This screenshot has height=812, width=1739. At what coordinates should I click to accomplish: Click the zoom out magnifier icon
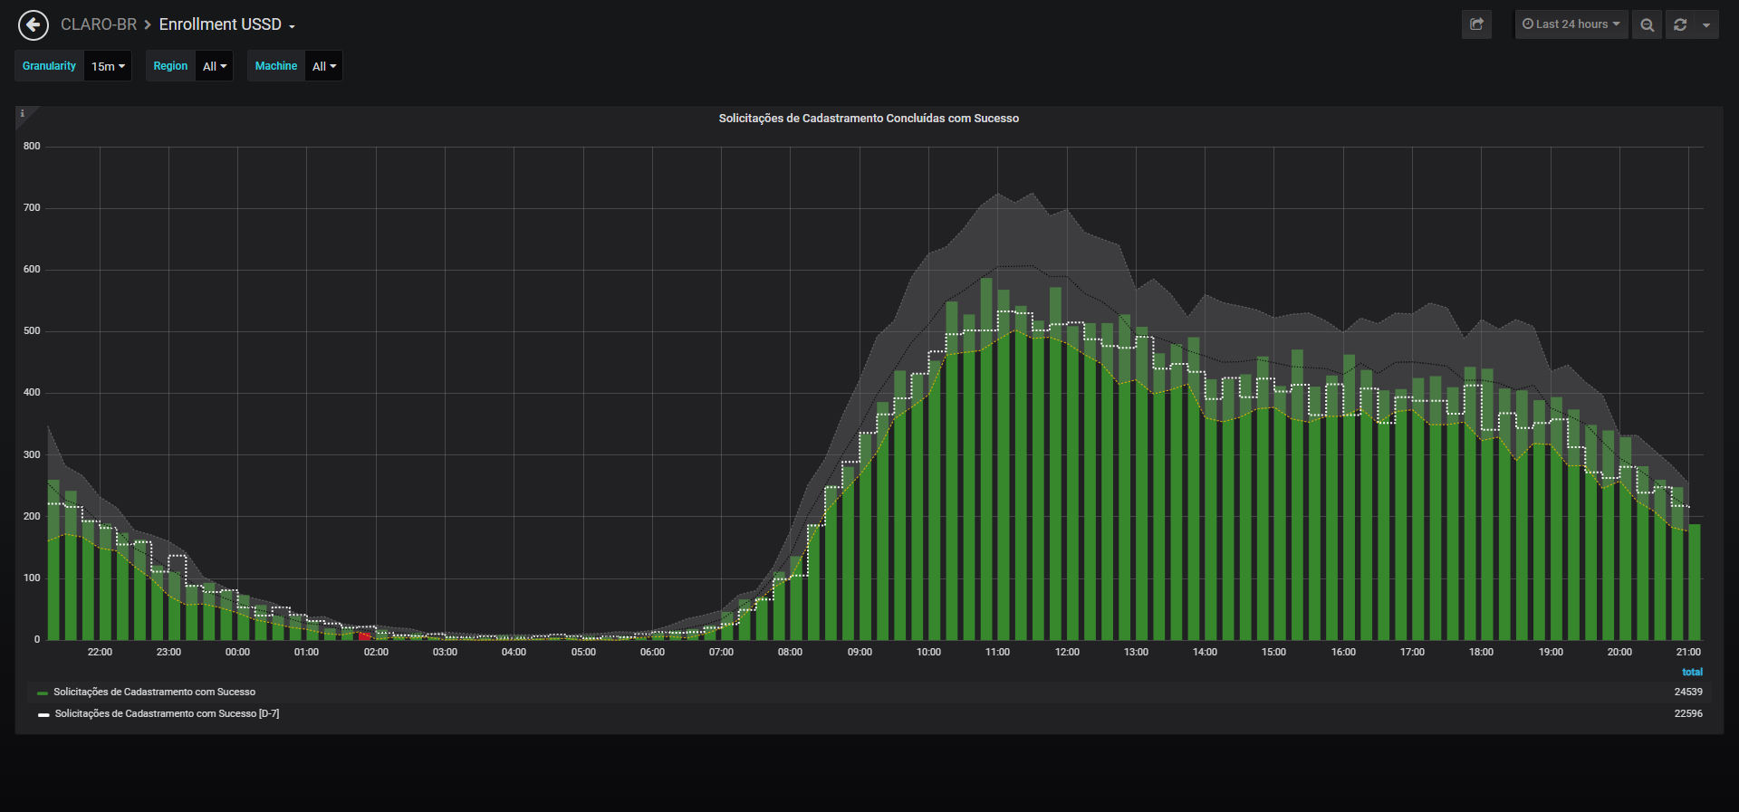coord(1648,24)
